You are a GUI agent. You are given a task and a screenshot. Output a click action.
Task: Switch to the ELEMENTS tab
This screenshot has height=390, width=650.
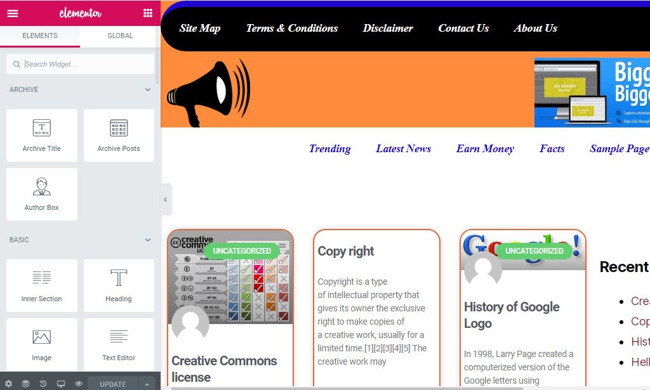[x=40, y=36]
